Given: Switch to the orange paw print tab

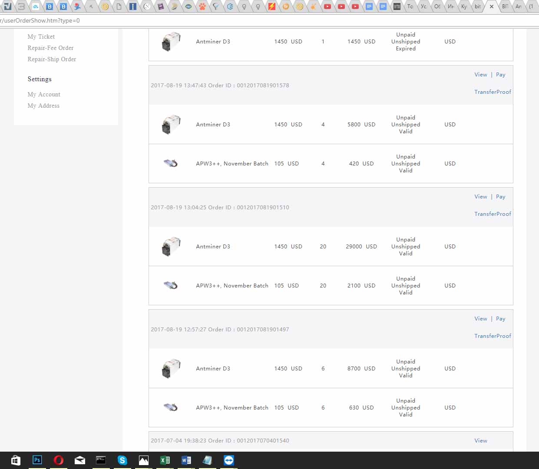Looking at the screenshot, I should pyautogui.click(x=202, y=7).
